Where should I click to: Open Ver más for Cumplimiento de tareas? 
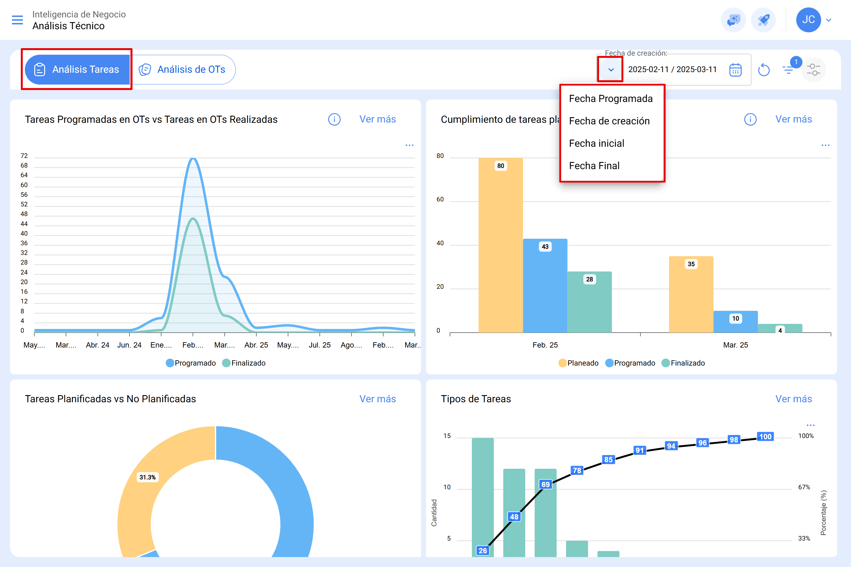pyautogui.click(x=793, y=119)
